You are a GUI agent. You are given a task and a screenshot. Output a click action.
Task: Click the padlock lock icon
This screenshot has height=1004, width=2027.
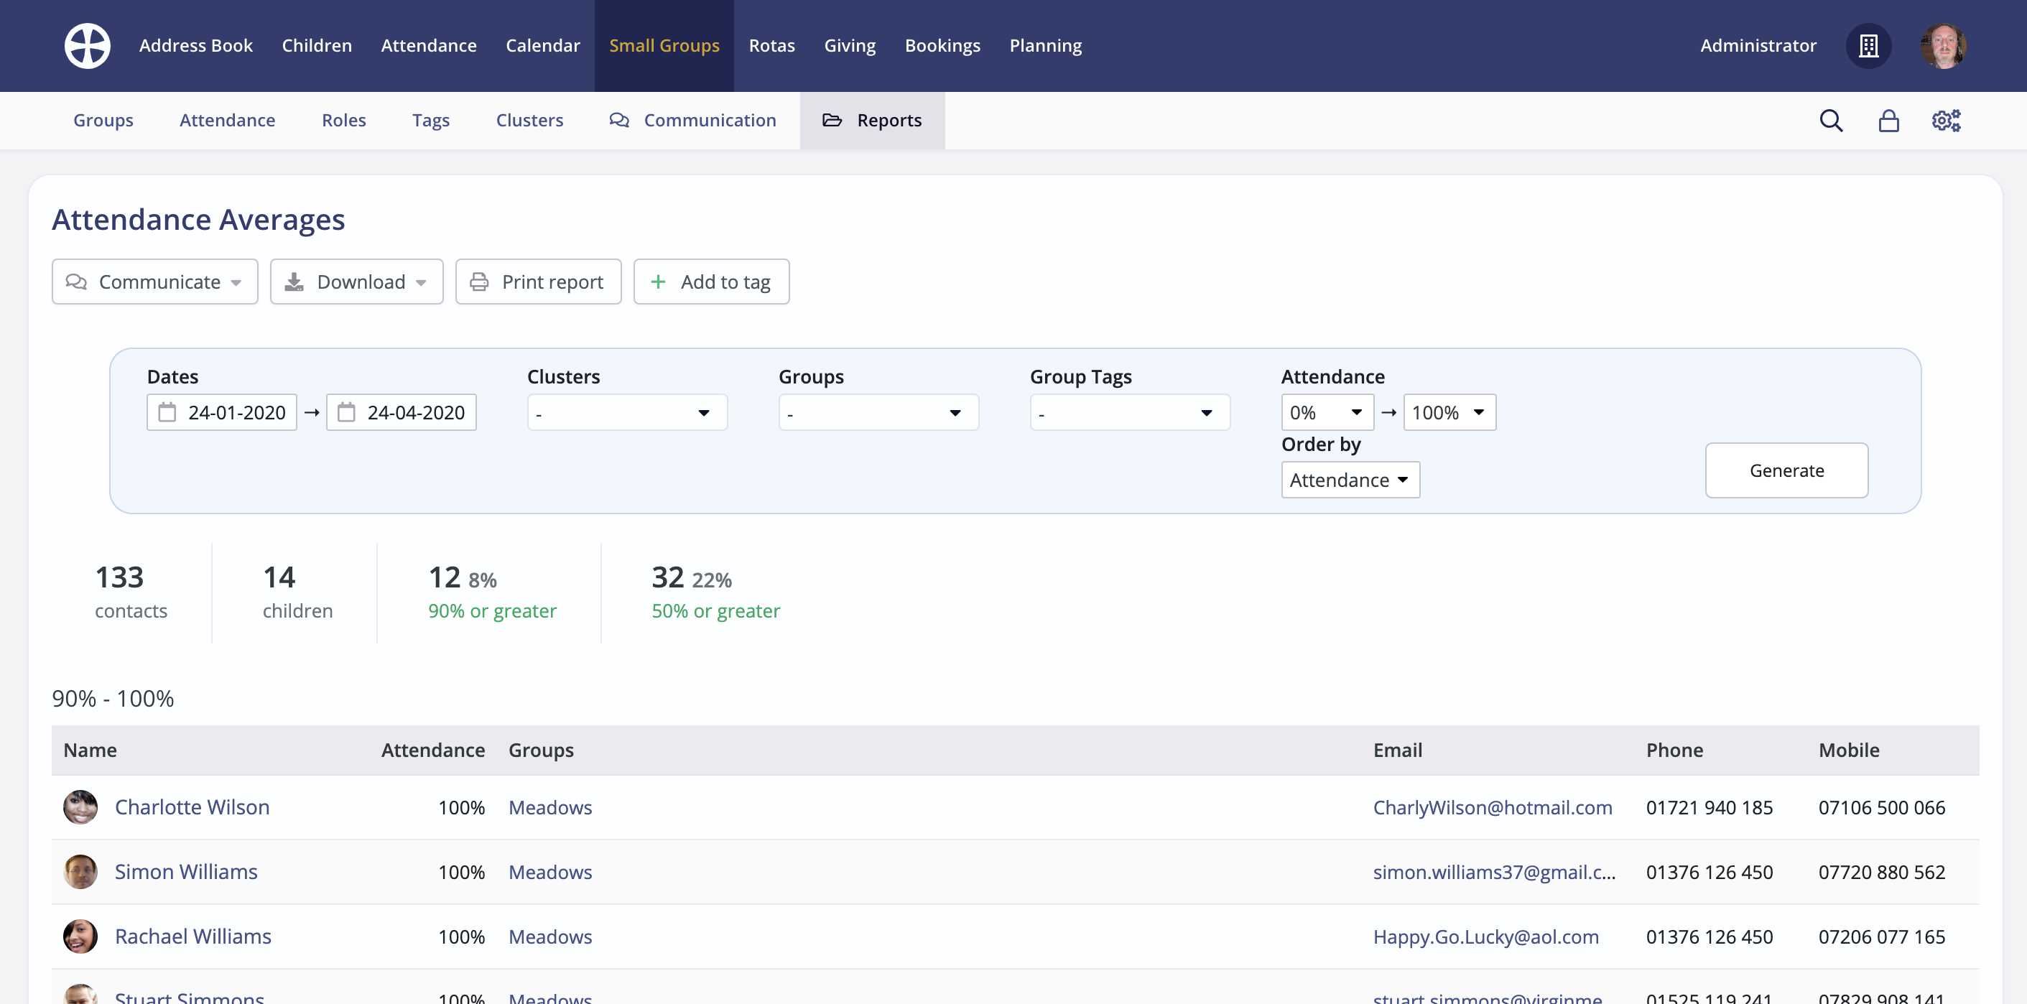(1888, 121)
